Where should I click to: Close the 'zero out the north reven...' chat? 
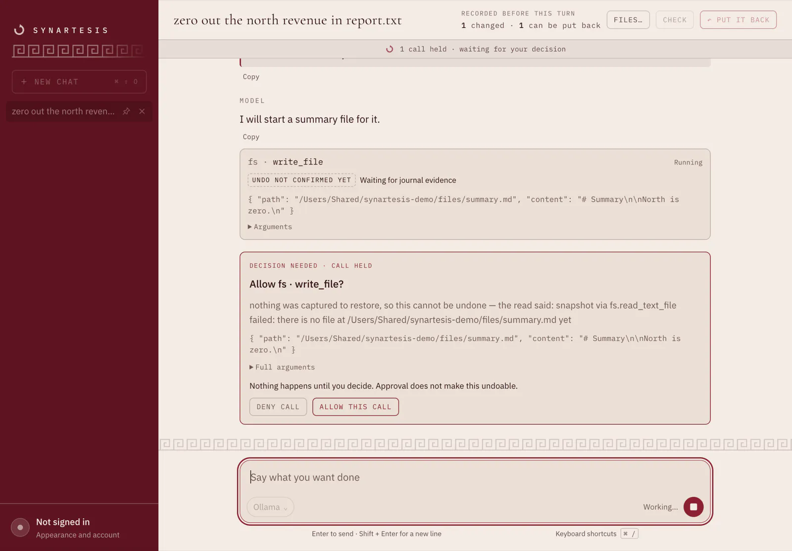[x=142, y=111]
